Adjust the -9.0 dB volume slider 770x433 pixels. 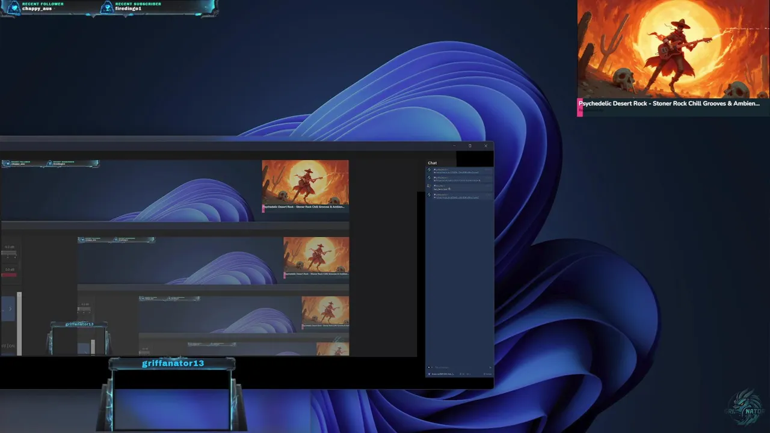click(x=9, y=253)
